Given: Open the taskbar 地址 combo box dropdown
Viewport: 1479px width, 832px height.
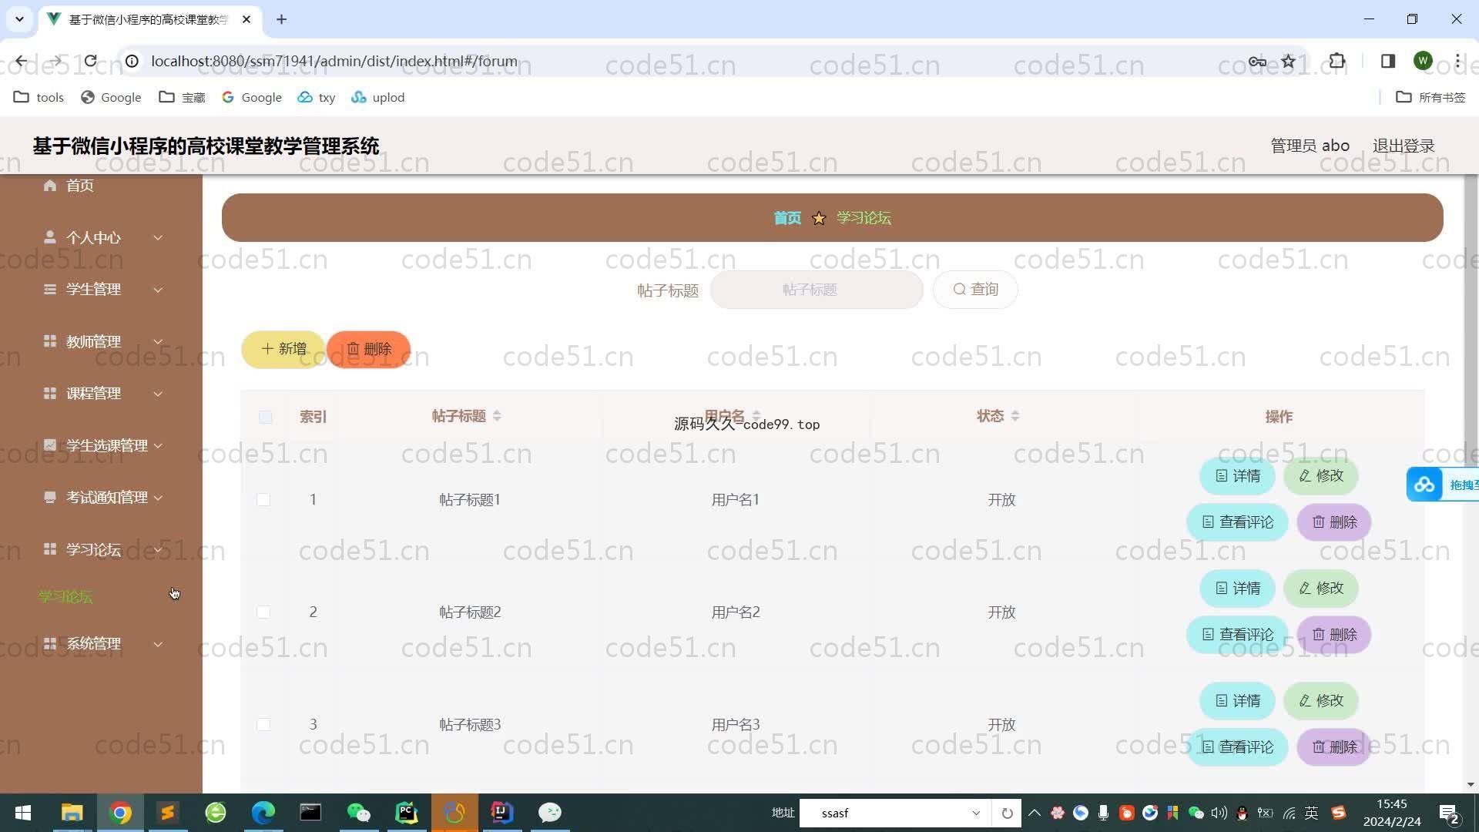Looking at the screenshot, I should point(976,813).
